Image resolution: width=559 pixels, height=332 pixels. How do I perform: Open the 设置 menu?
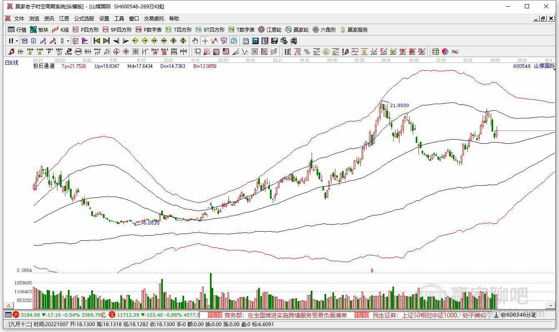[x=104, y=19]
